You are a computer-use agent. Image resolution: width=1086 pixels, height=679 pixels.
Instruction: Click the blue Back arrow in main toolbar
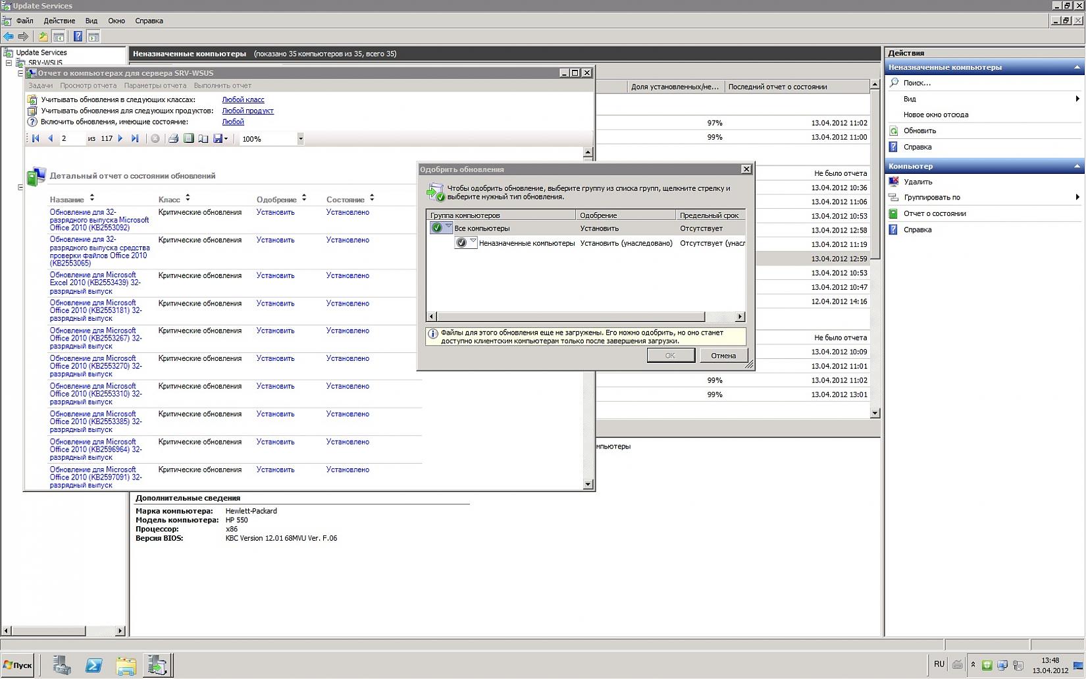pyautogui.click(x=9, y=37)
